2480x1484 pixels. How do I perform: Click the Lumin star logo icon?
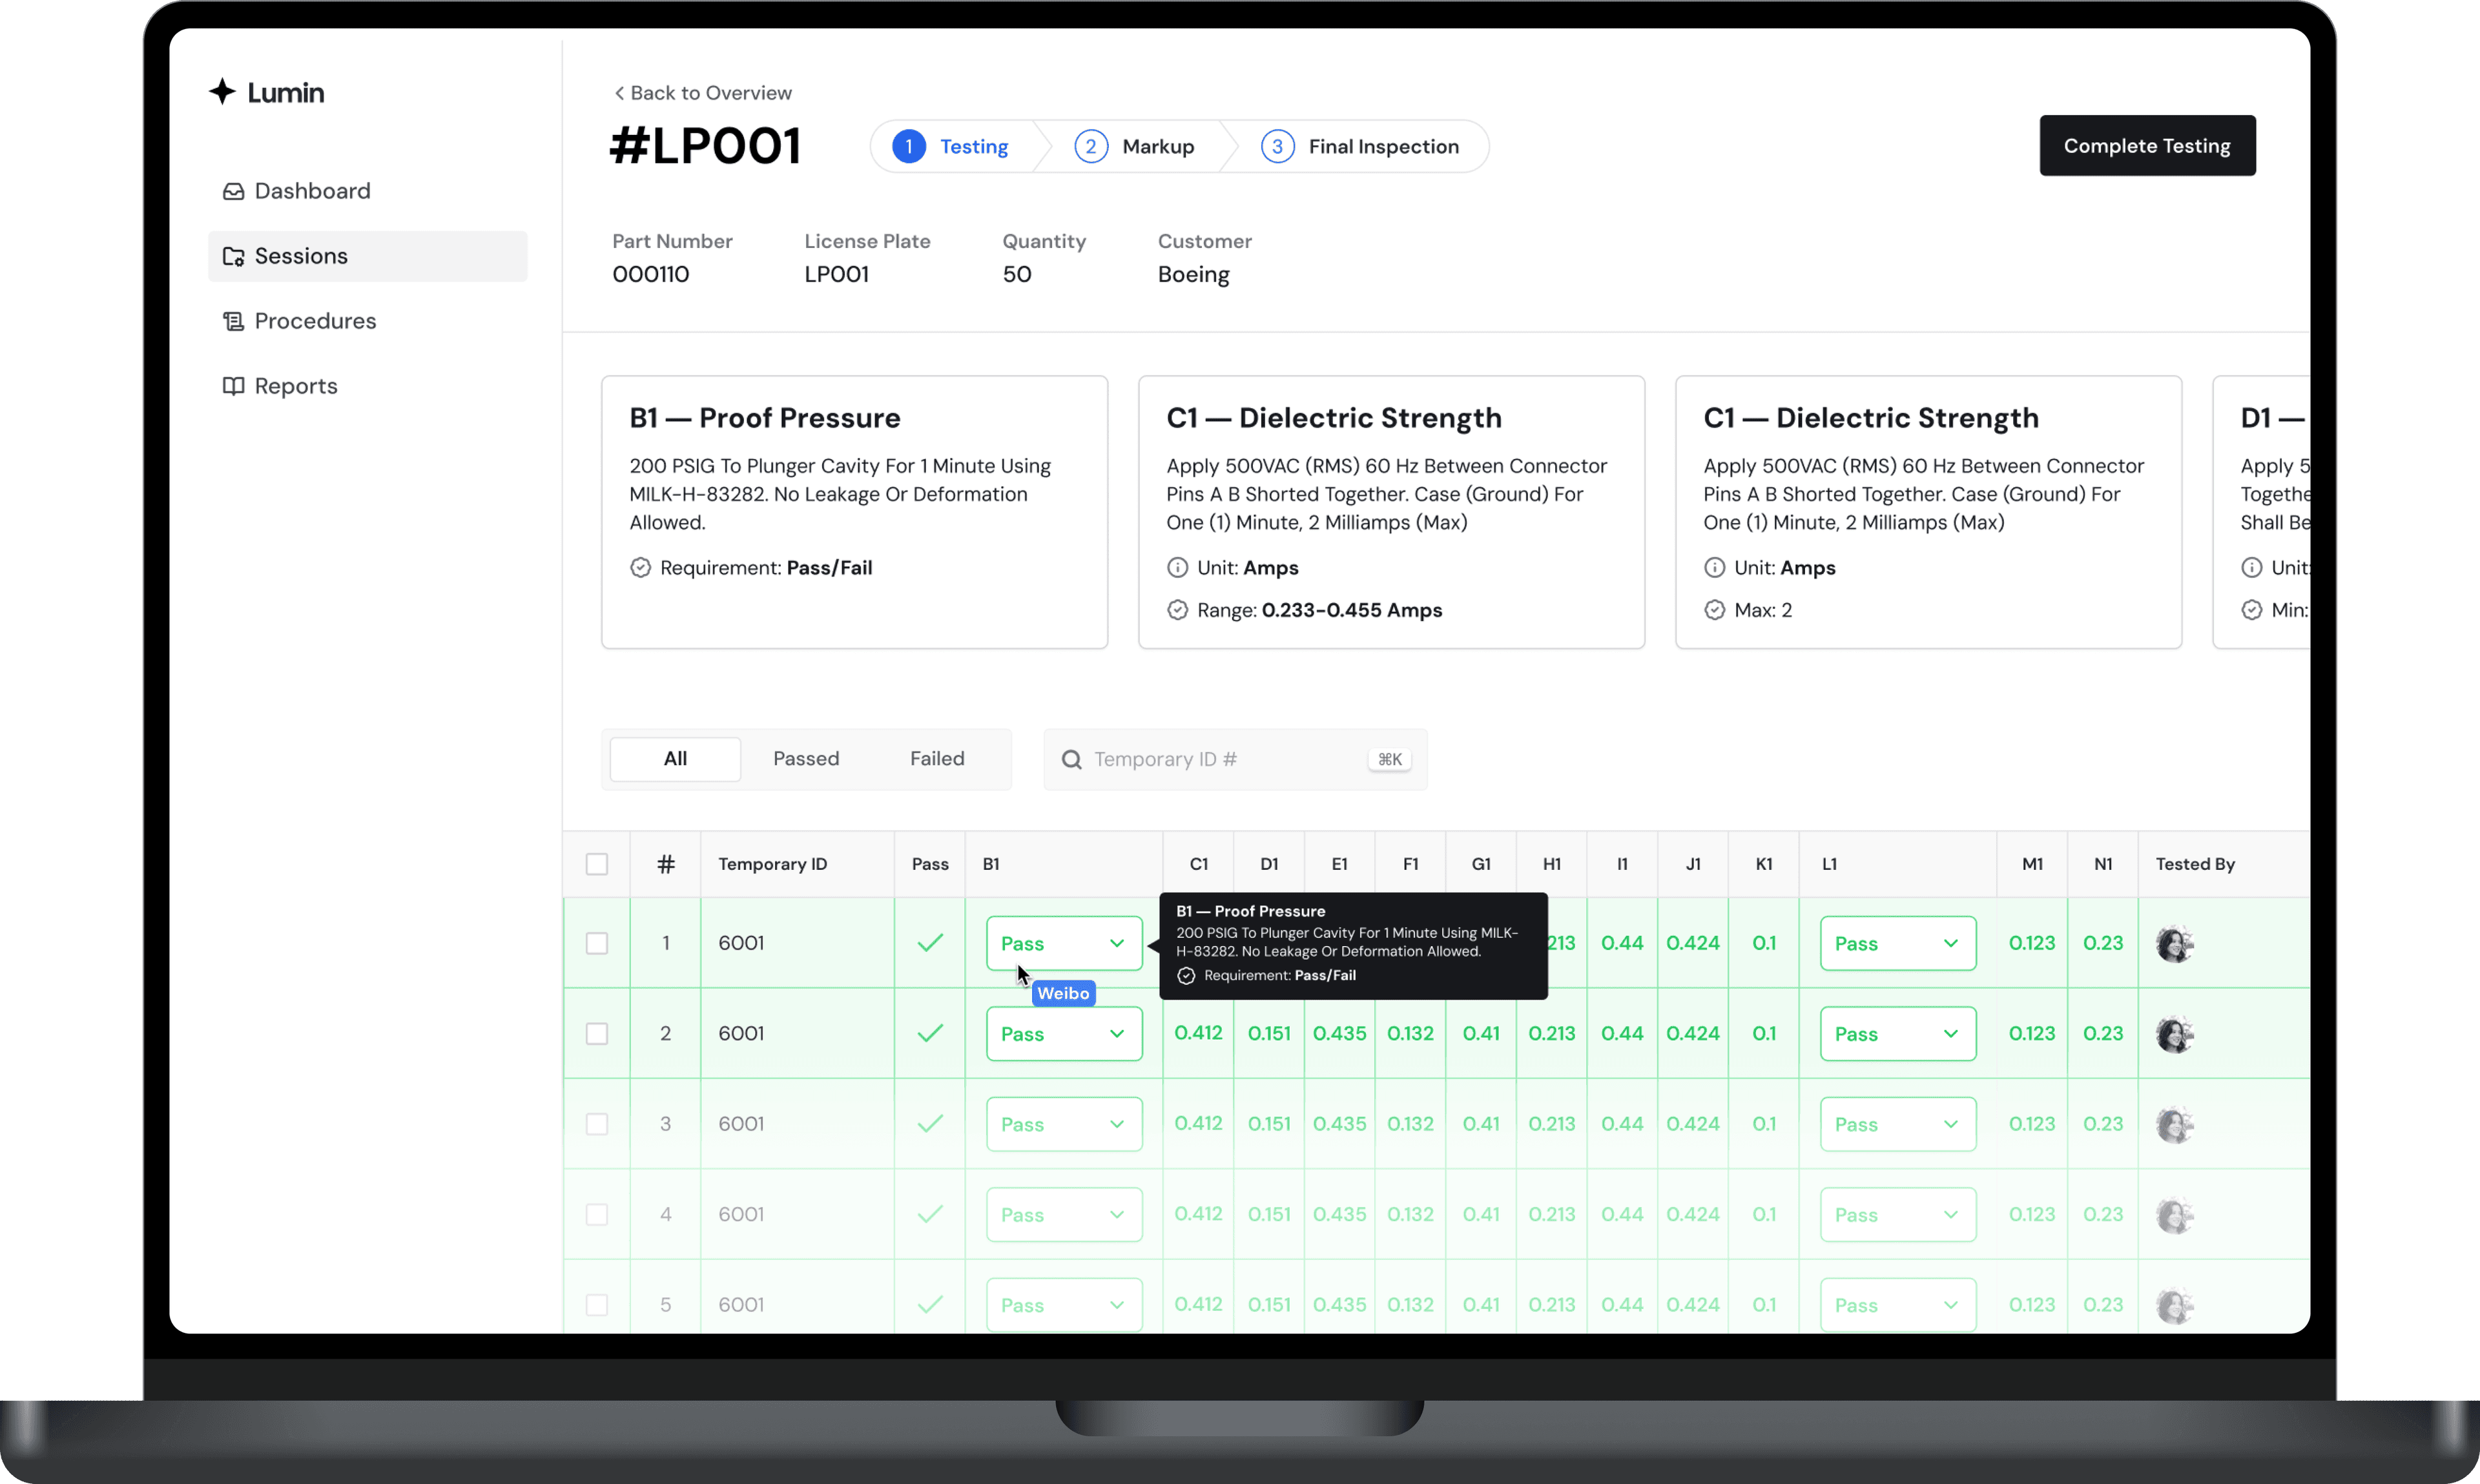pyautogui.click(x=224, y=92)
